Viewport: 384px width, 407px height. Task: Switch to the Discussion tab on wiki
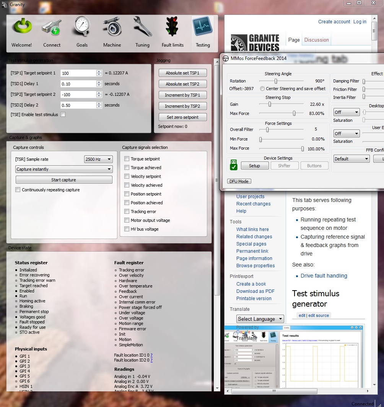click(x=316, y=40)
